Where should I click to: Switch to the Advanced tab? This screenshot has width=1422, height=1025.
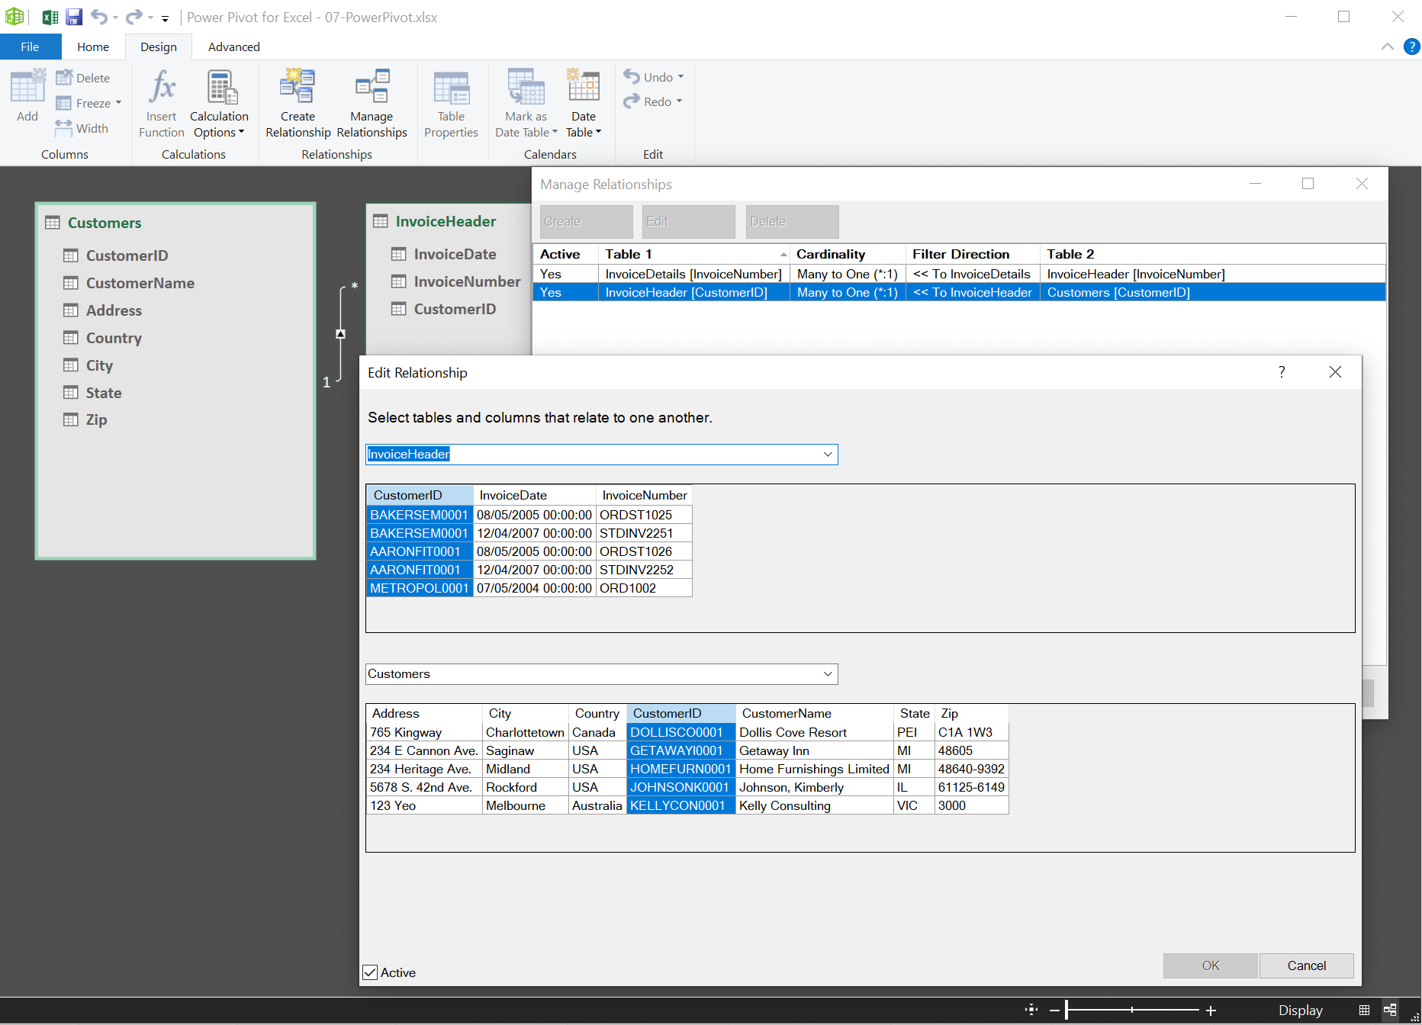[234, 47]
